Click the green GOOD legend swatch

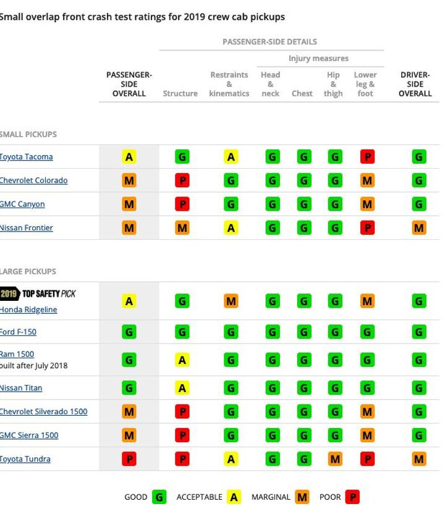(x=159, y=497)
